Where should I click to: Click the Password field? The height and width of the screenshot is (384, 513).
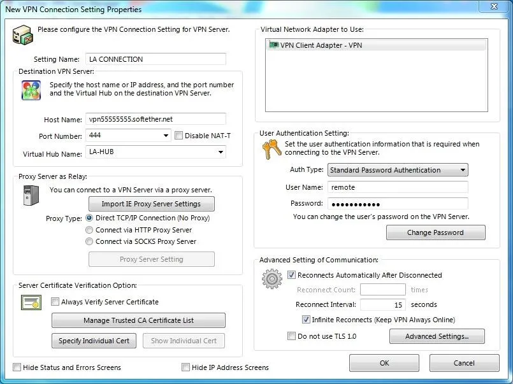[x=398, y=204]
